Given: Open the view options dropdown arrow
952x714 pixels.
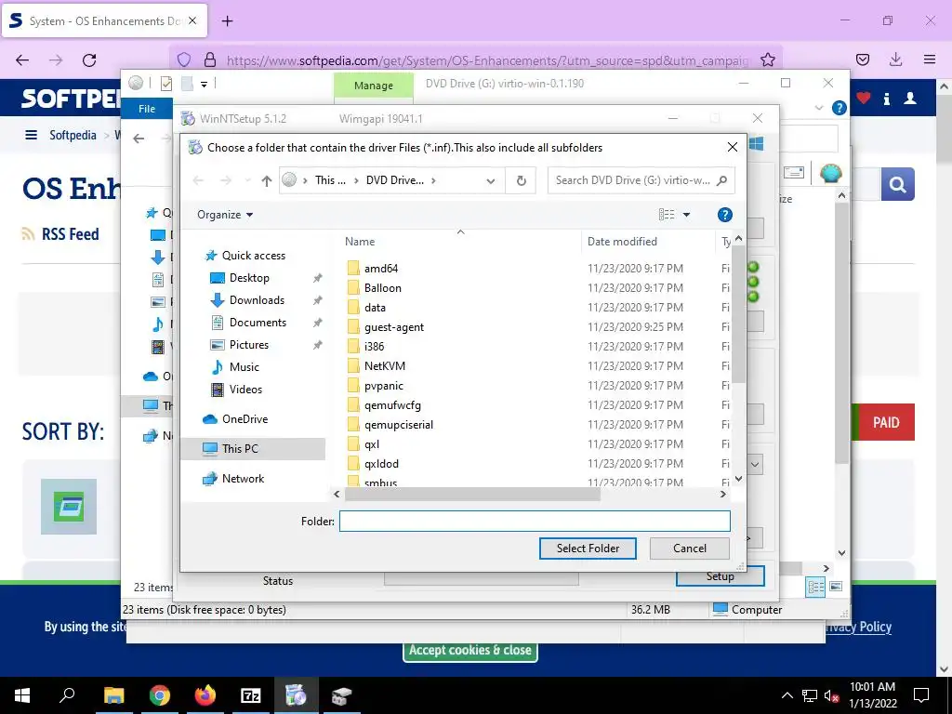Looking at the screenshot, I should [x=687, y=215].
